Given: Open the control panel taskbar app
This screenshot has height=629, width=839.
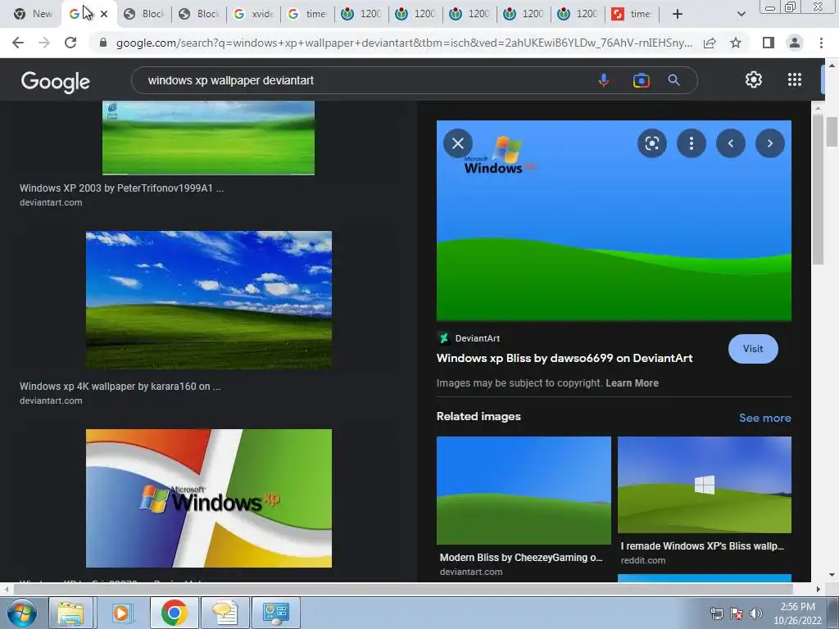Looking at the screenshot, I should pos(276,613).
